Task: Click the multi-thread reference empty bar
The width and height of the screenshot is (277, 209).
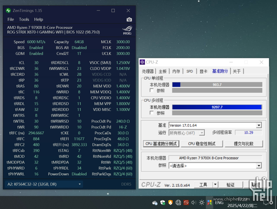Action: click(x=217, y=113)
